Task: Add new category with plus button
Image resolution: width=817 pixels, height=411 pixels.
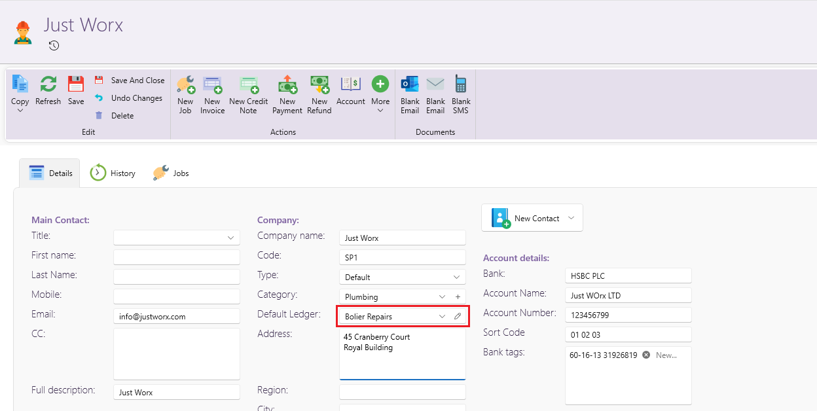Action: pos(458,297)
